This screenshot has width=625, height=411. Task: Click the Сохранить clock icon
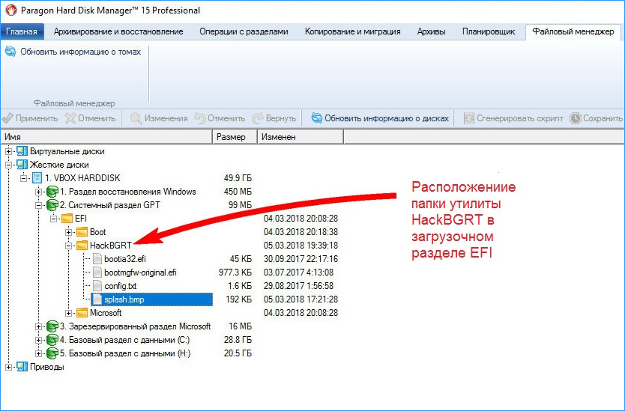click(x=576, y=118)
